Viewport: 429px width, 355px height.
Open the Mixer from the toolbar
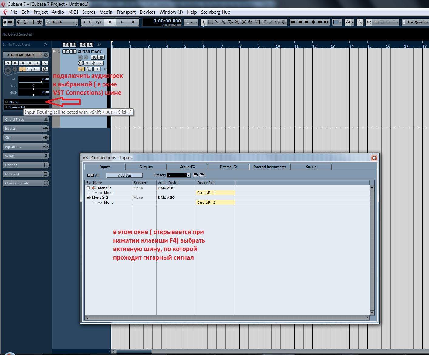tap(33, 22)
